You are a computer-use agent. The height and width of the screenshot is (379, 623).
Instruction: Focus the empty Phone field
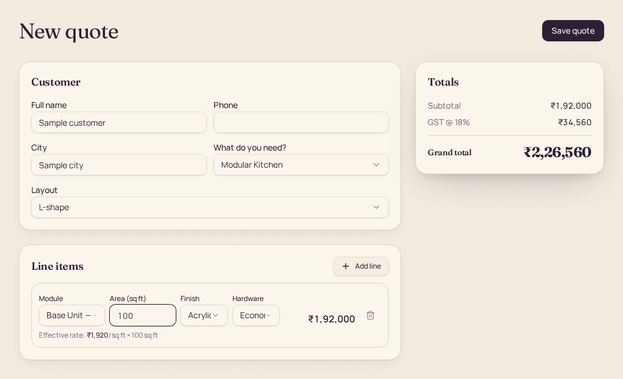(x=301, y=122)
